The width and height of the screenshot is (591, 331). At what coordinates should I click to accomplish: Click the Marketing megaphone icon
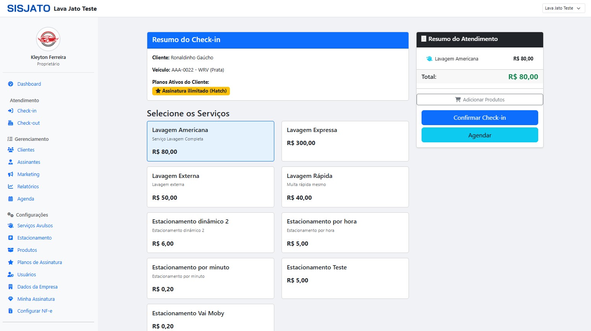[x=11, y=174]
